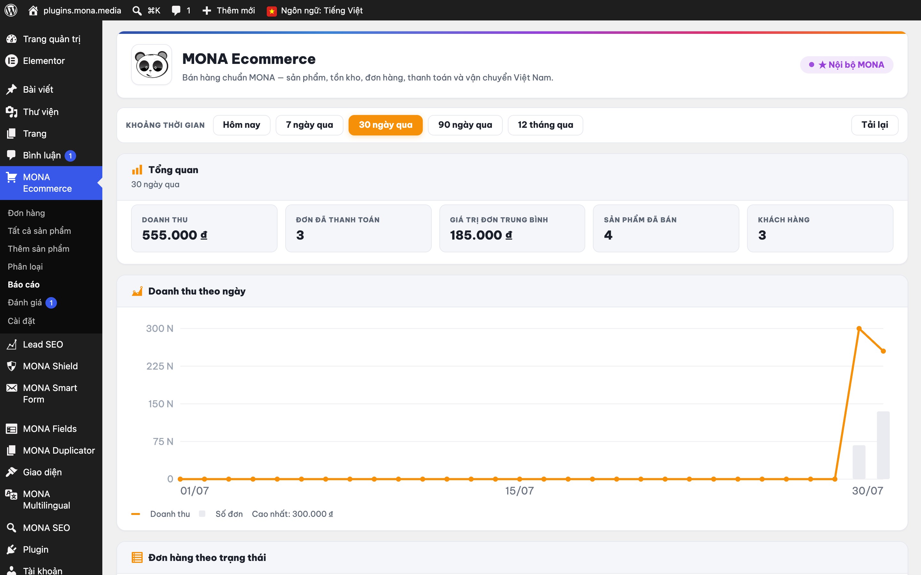Click the Đánh giá count badge

[51, 303]
